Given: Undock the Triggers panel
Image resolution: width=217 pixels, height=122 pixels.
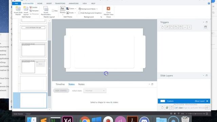Looking at the screenshot, I should tap(206, 22).
